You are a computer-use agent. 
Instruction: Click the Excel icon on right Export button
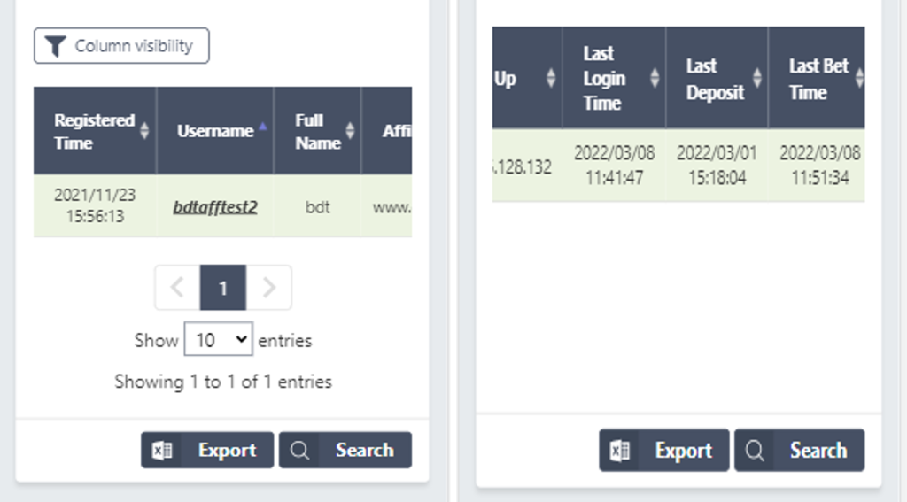point(620,452)
